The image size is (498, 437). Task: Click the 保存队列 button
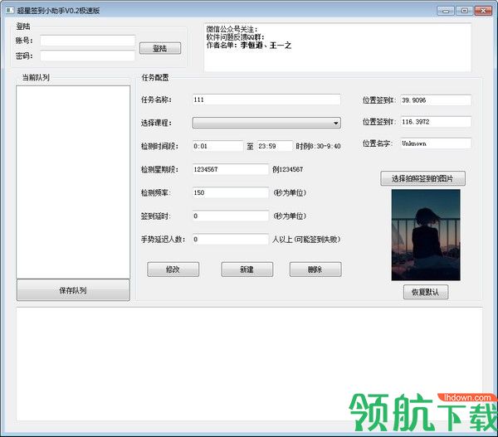click(73, 290)
